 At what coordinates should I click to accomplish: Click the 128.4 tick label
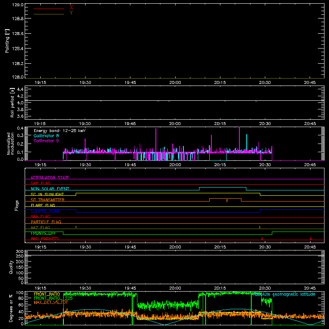tap(18, 49)
